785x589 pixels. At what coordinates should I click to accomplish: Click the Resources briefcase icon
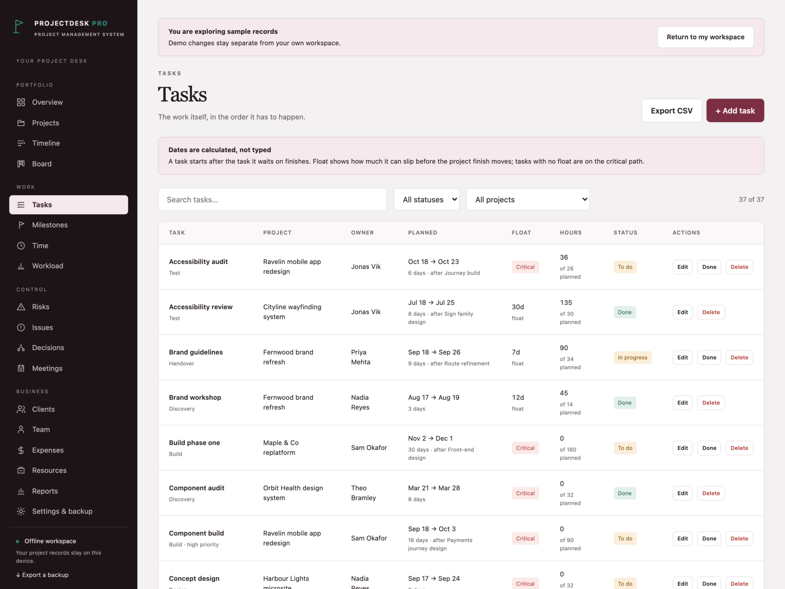21,470
